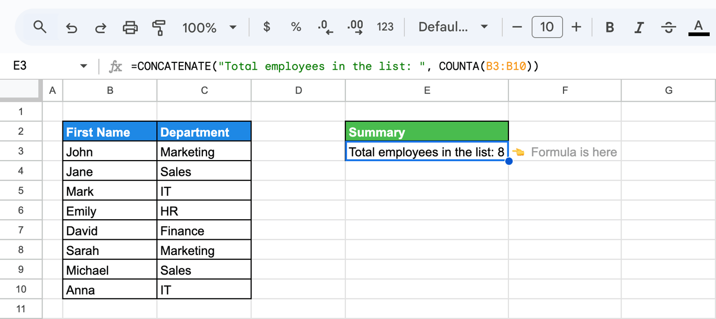Toggle italic formatting
This screenshot has height=319, width=716.
(x=638, y=27)
